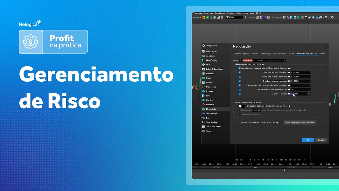Click the orange C buy button in toolbar
The height and width of the screenshot is (191, 339).
pos(204,17)
